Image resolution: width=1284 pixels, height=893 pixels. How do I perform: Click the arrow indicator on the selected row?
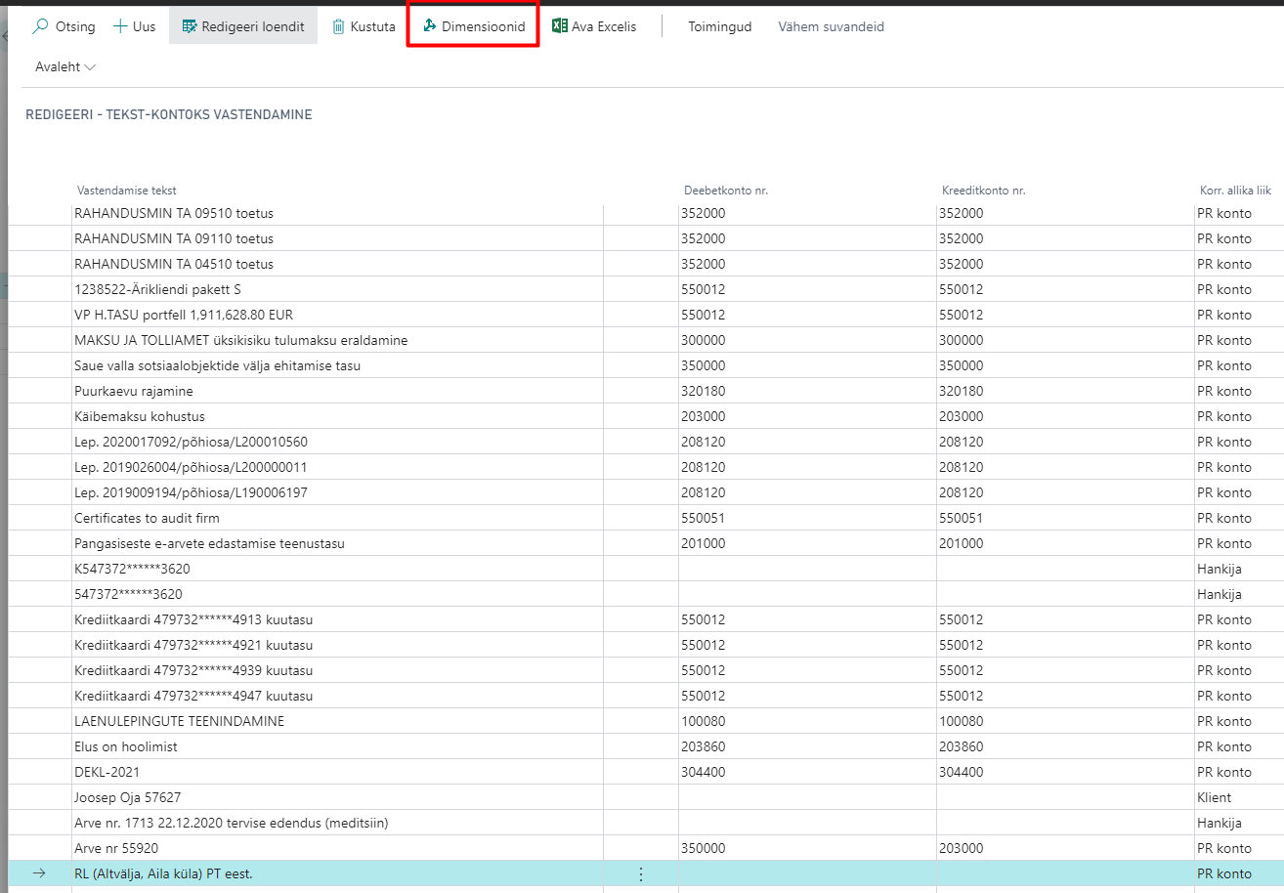[39, 873]
